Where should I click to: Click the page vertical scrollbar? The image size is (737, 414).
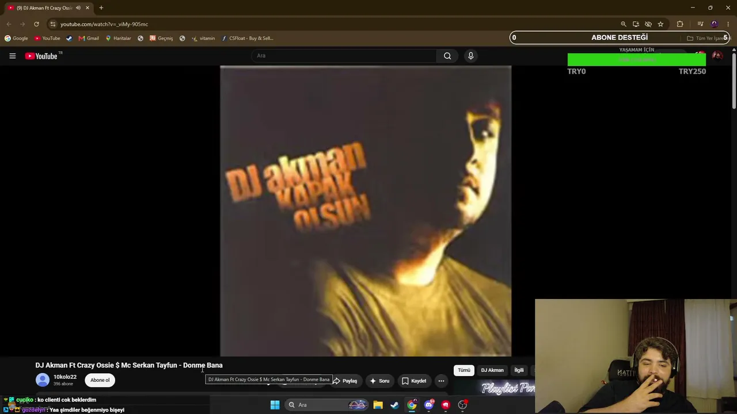[x=734, y=80]
